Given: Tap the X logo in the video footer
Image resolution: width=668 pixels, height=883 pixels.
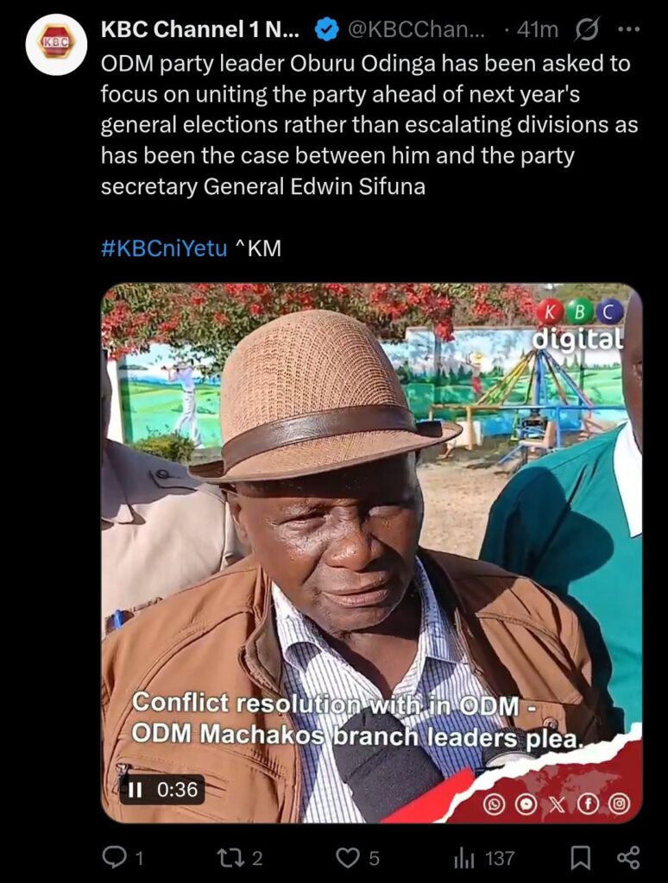Looking at the screenshot, I should (557, 805).
